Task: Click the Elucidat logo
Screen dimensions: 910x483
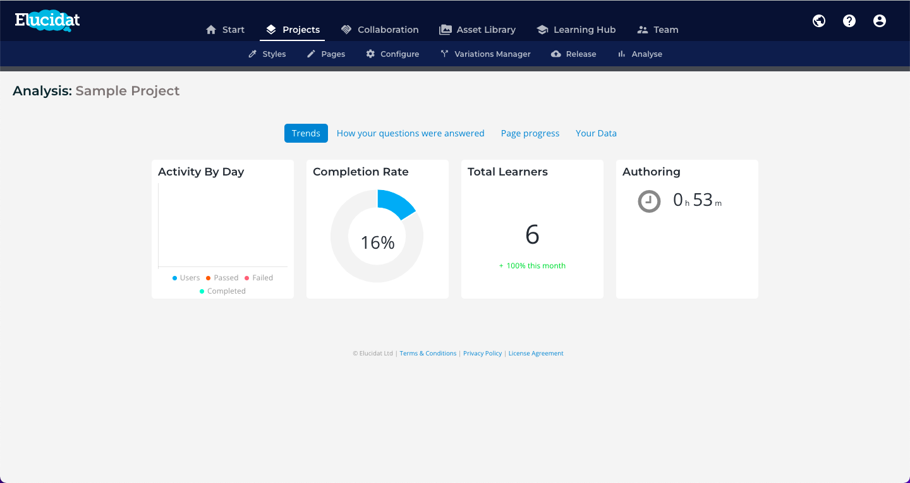Action: pyautogui.click(x=48, y=21)
